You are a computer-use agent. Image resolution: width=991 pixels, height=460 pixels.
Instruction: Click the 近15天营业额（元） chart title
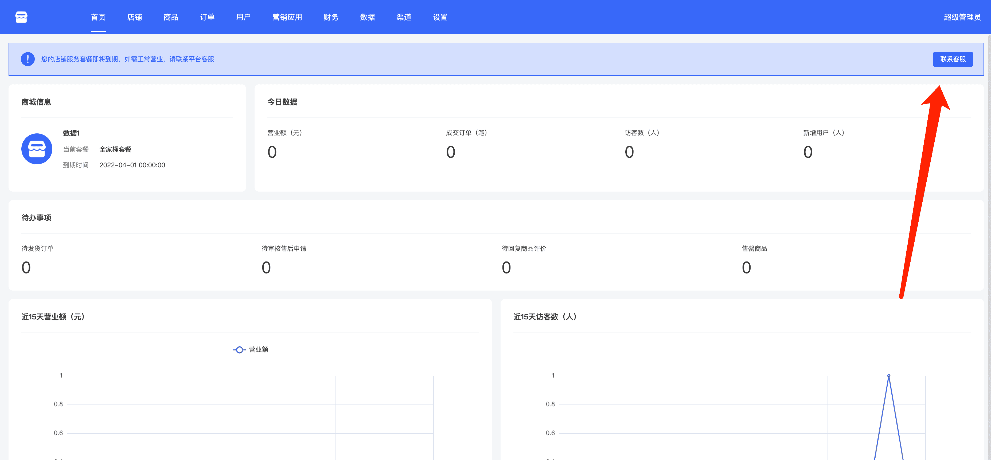tap(53, 317)
